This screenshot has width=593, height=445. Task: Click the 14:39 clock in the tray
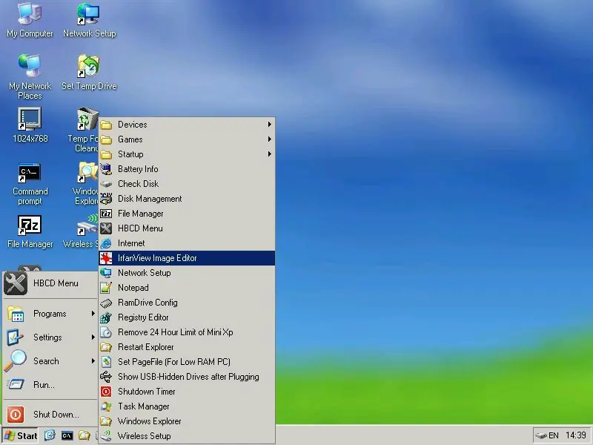[x=576, y=435]
